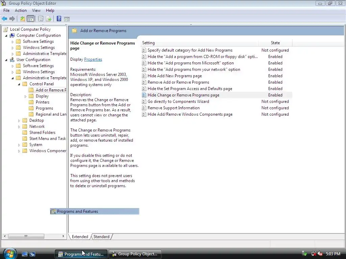Image resolution: width=346 pixels, height=259 pixels.
Task: Switch to the Standard tab
Action: 101,236
